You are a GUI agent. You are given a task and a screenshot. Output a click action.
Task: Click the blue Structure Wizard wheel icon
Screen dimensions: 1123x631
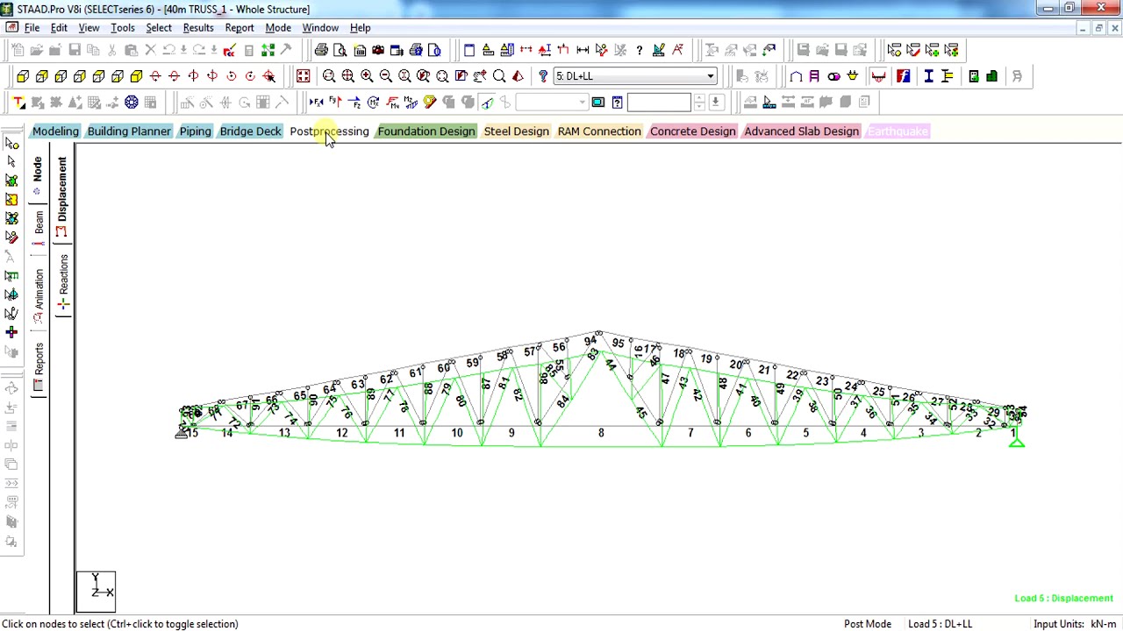(131, 102)
